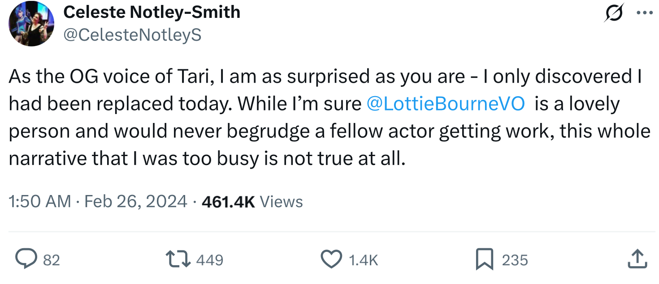
Task: Open the share upload-arrow icon
Action: [x=637, y=259]
